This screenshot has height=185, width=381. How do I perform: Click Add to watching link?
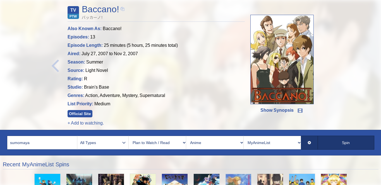(86, 123)
